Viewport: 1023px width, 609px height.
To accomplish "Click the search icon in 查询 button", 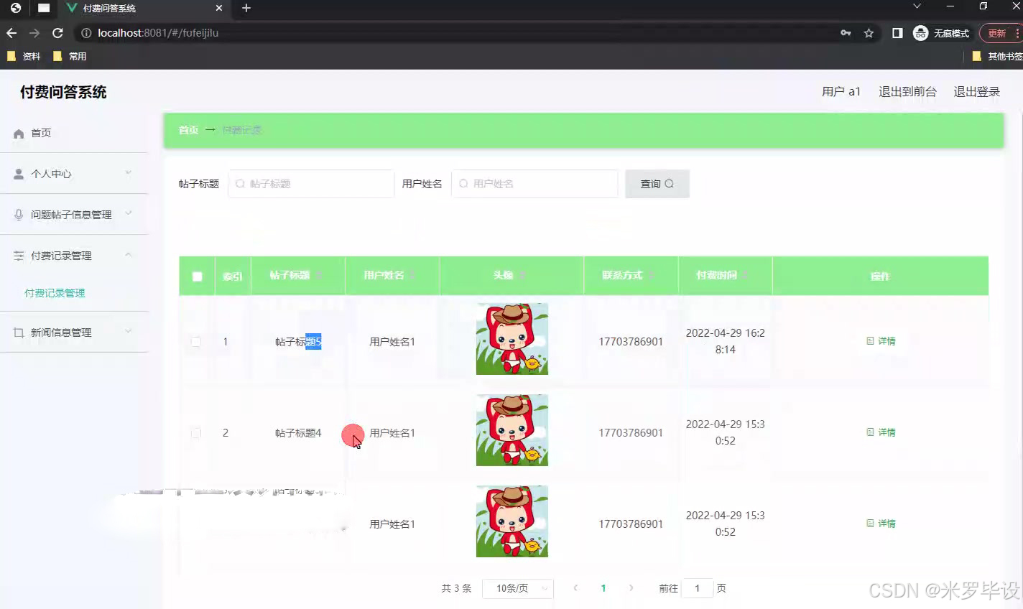I will coord(668,184).
